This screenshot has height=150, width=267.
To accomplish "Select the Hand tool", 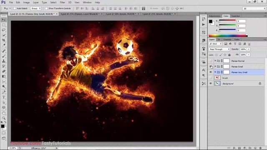I will [x=4, y=113].
